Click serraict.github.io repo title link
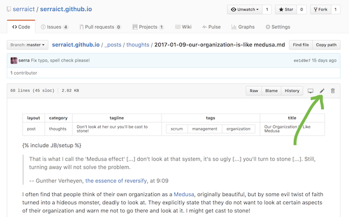This screenshot has height=217, width=349. 66,9
